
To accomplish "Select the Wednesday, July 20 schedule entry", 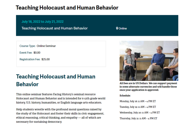I will coord(140,112).
